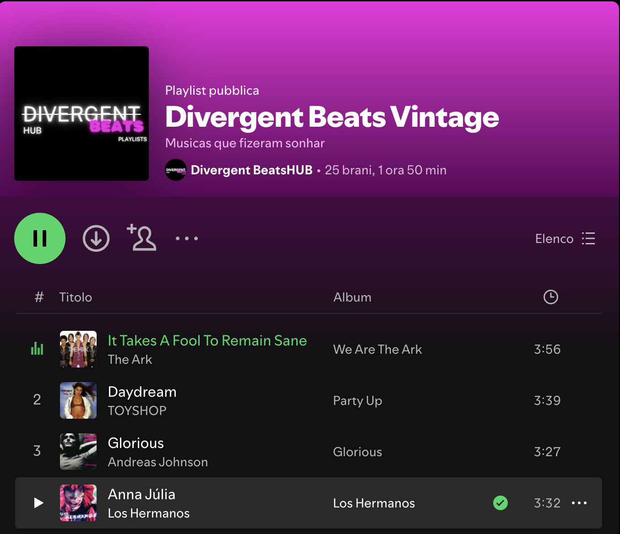Sort tracks by clicking the Titolo header
This screenshot has height=534, width=620.
pyautogui.click(x=76, y=297)
